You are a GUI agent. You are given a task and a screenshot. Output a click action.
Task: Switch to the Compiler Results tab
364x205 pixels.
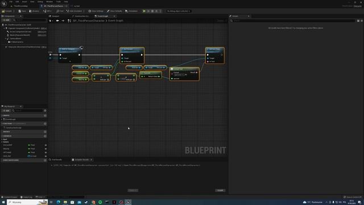[x=82, y=159]
